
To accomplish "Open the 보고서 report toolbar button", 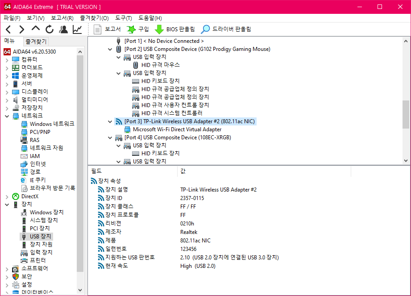I will pyautogui.click(x=107, y=29).
